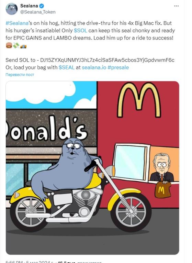The image size is (192, 263).
Task: Open the #presale hashtag
Action: 118,67
